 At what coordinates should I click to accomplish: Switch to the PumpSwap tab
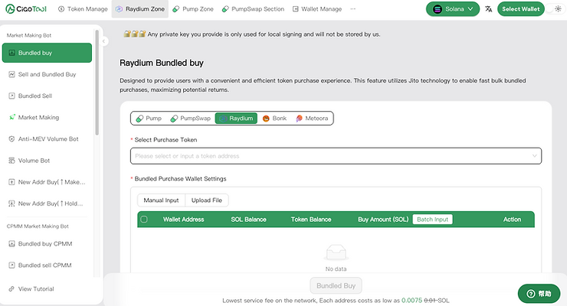pyautogui.click(x=190, y=119)
